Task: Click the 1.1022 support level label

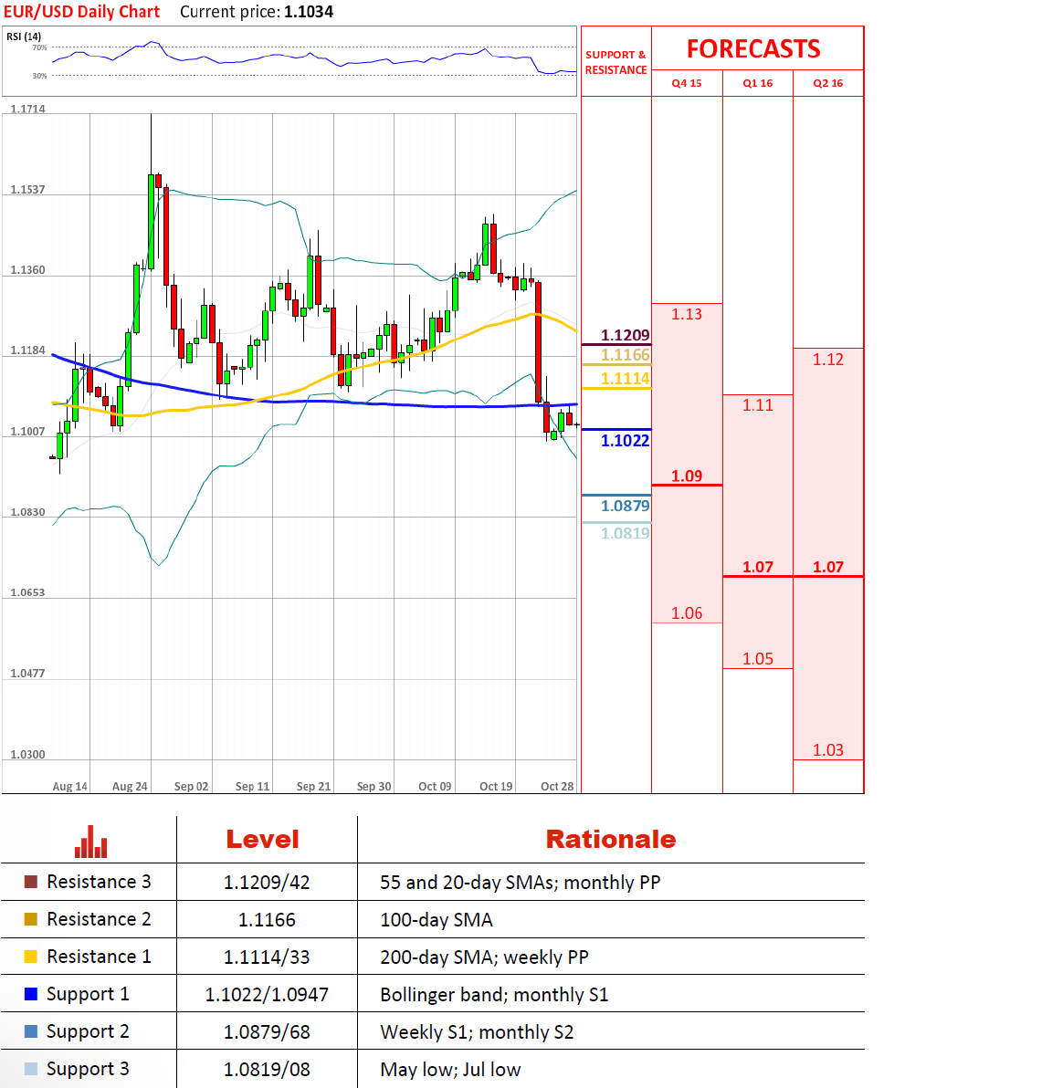Action: [625, 441]
